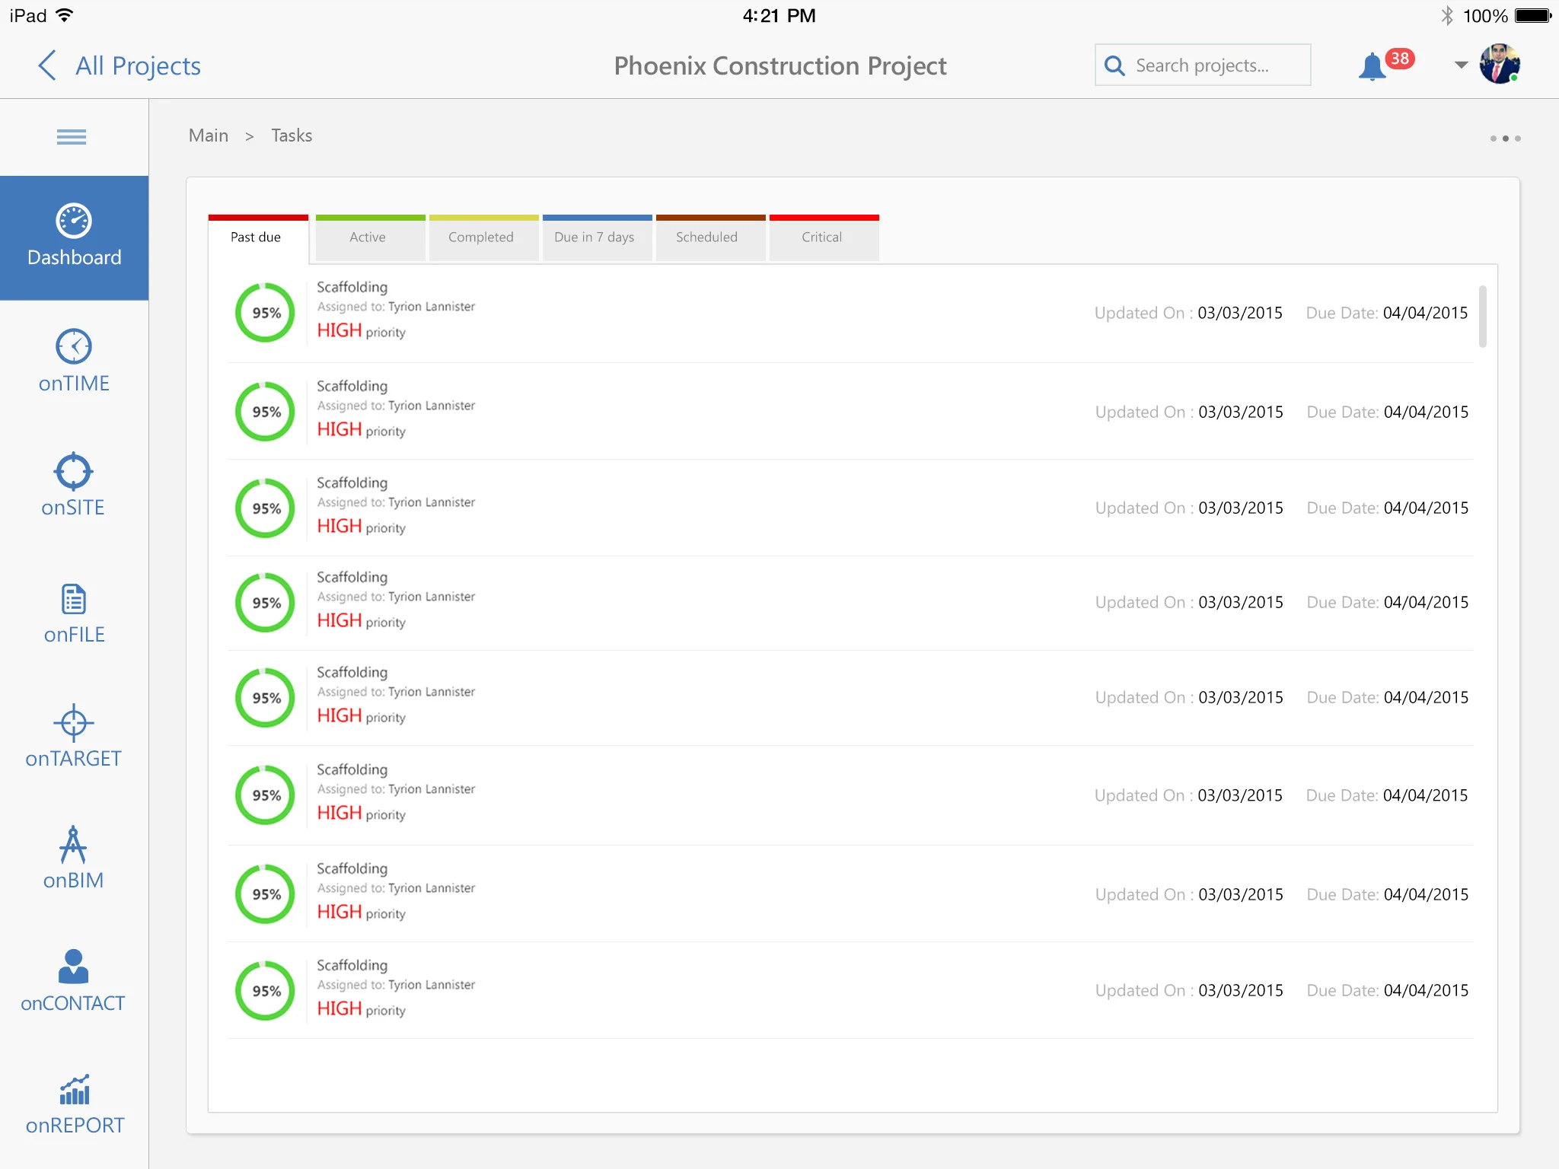The image size is (1559, 1169).
Task: Click the Main breadcrumb link
Action: [x=209, y=135]
